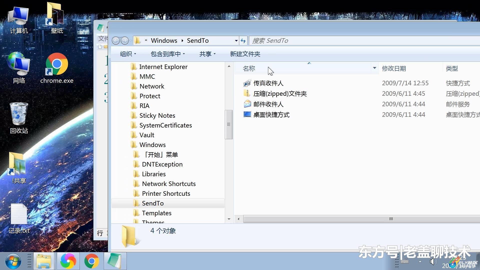Click the refresh button beside address bar
The image size is (480, 270).
(243, 40)
